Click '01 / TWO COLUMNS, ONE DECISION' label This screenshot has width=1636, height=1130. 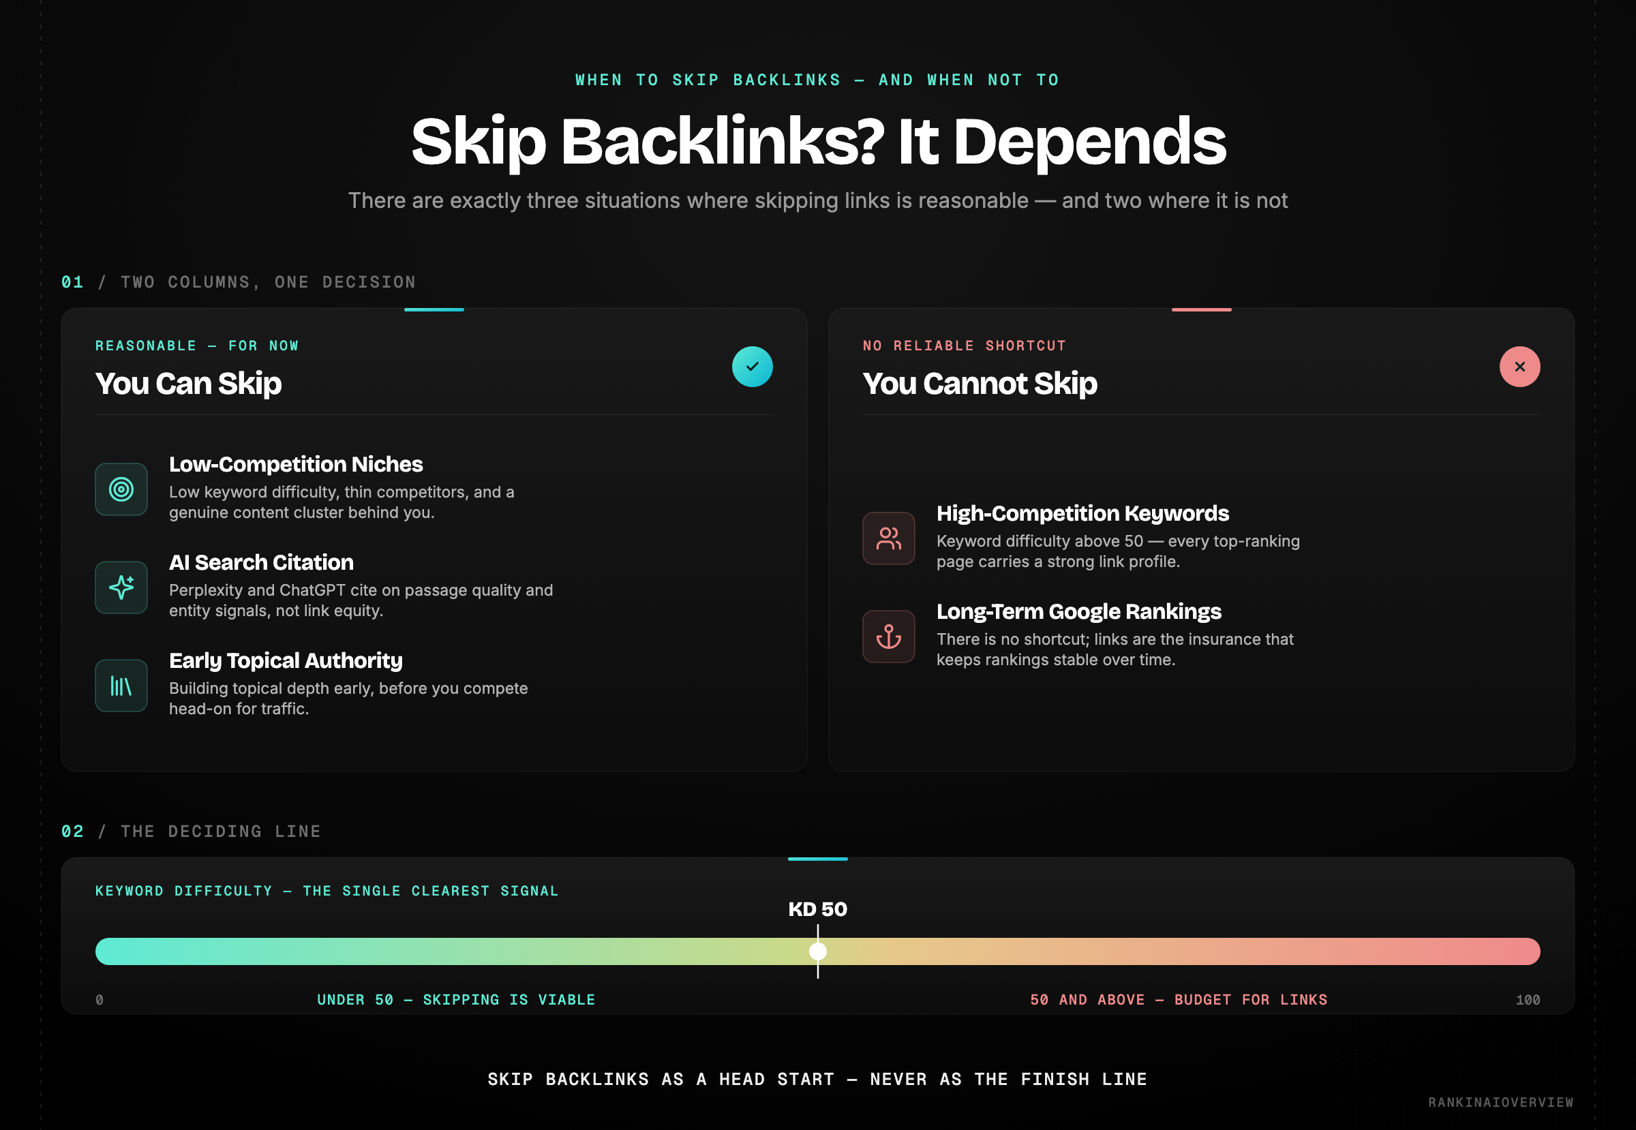[x=239, y=281]
